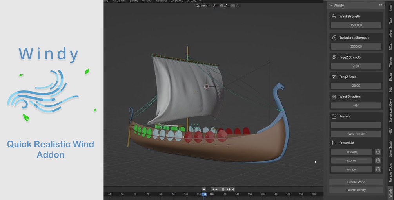Viewport: 394px width, 200px height.
Task: Delete the windy preset with trash icon
Action: pyautogui.click(x=378, y=169)
